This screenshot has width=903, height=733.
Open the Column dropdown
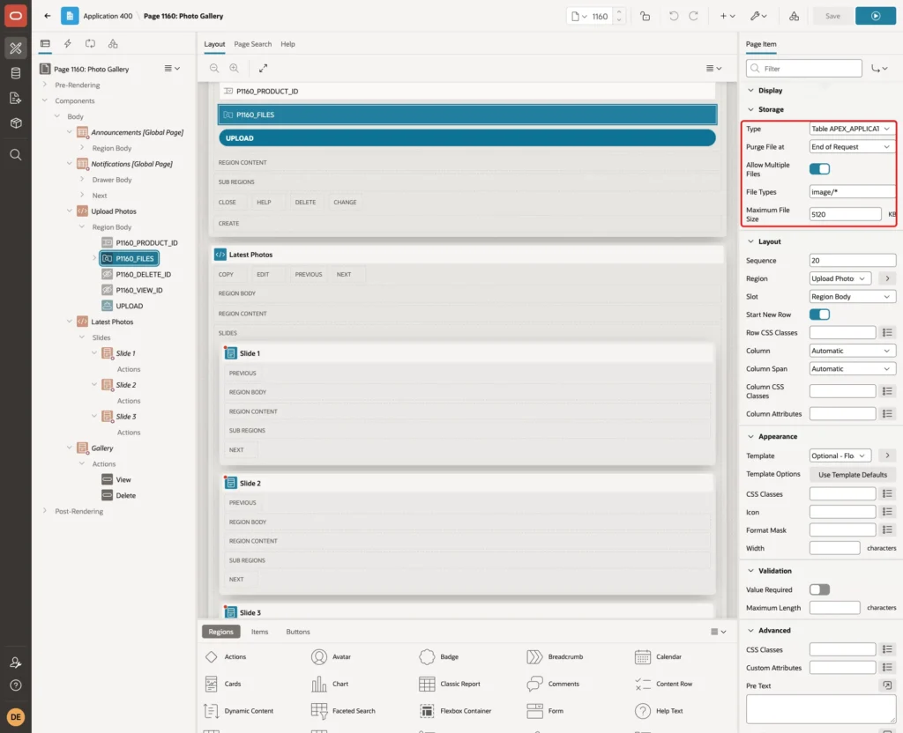(x=853, y=351)
